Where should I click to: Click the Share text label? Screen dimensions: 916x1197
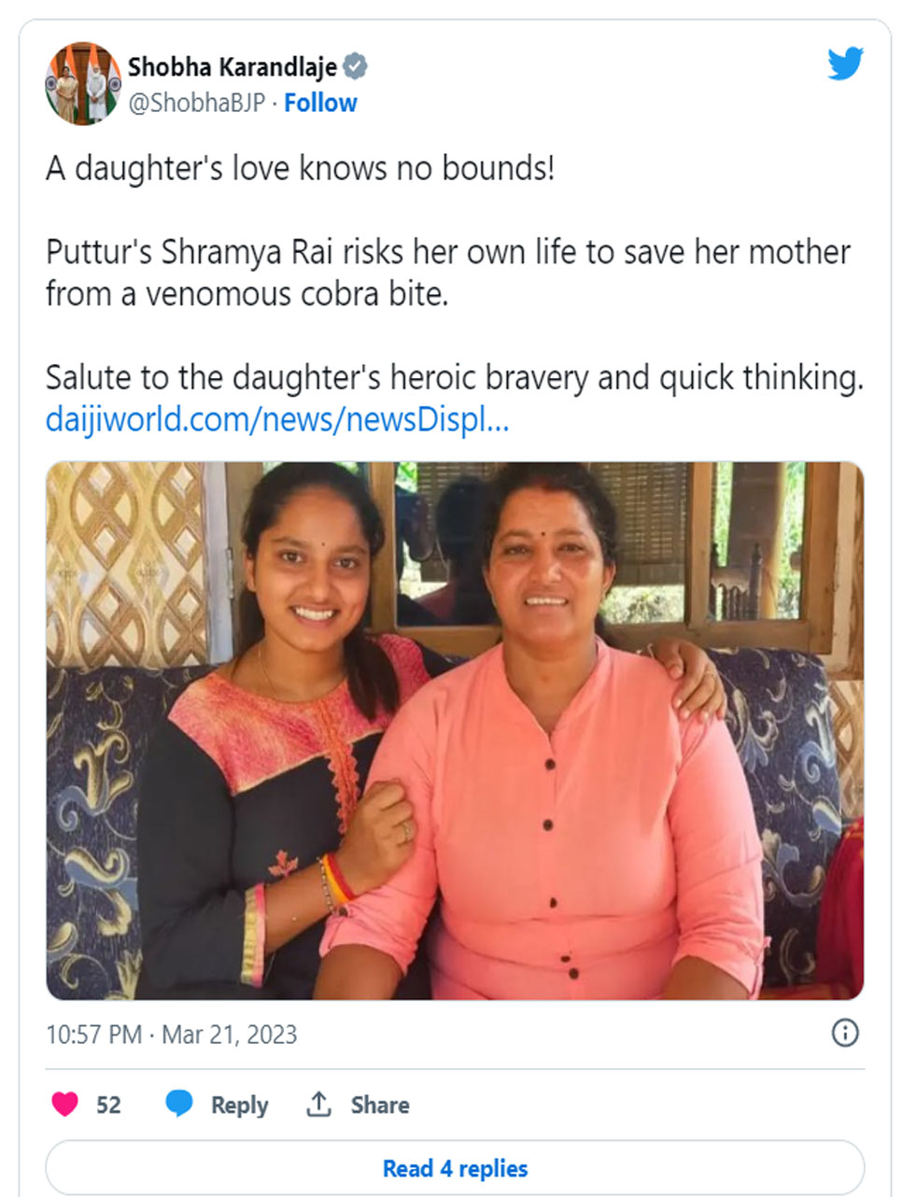point(380,1105)
